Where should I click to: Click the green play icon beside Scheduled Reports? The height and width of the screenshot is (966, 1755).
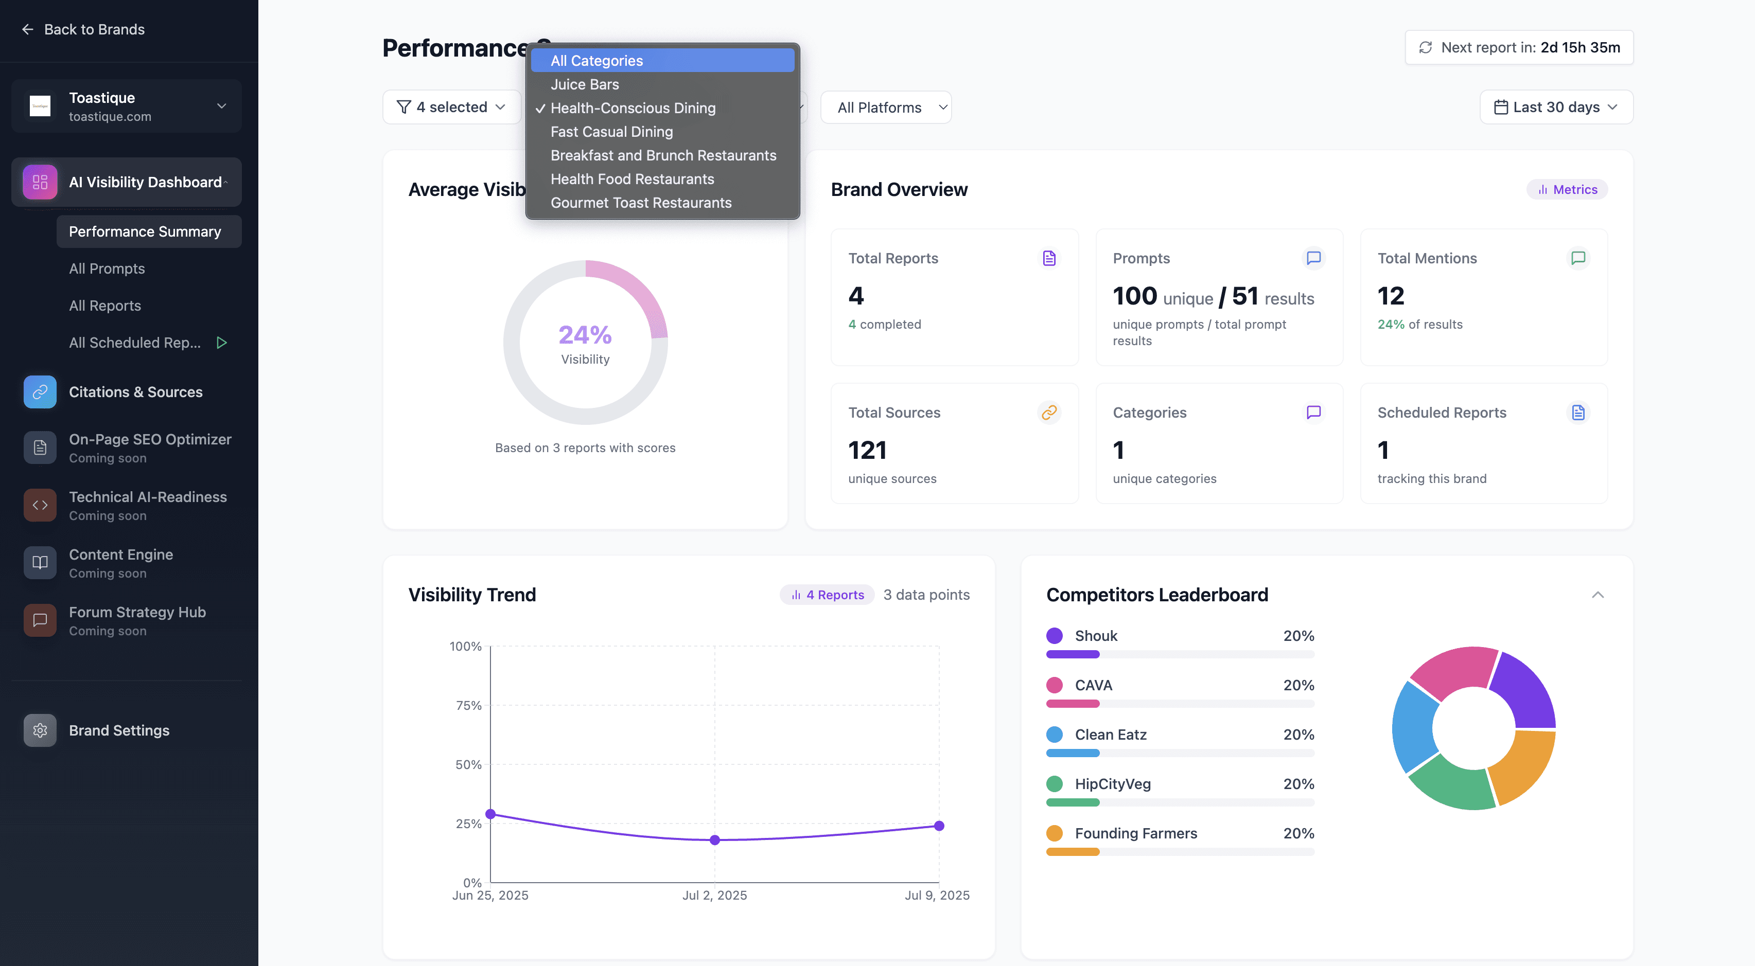pos(221,343)
